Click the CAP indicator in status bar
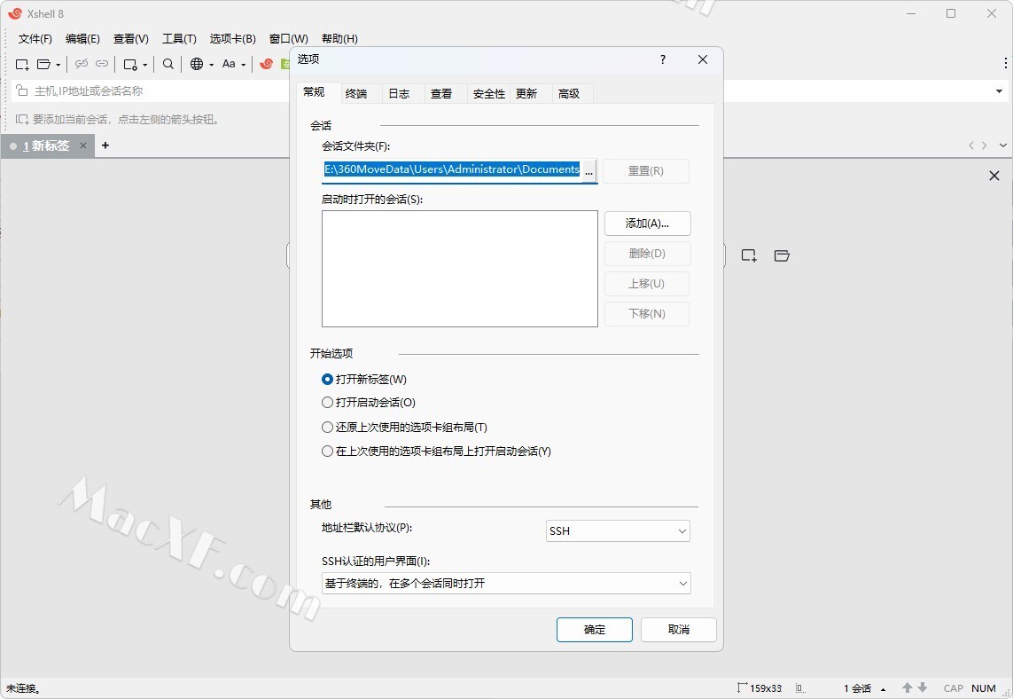The width and height of the screenshot is (1013, 699). [x=953, y=688]
